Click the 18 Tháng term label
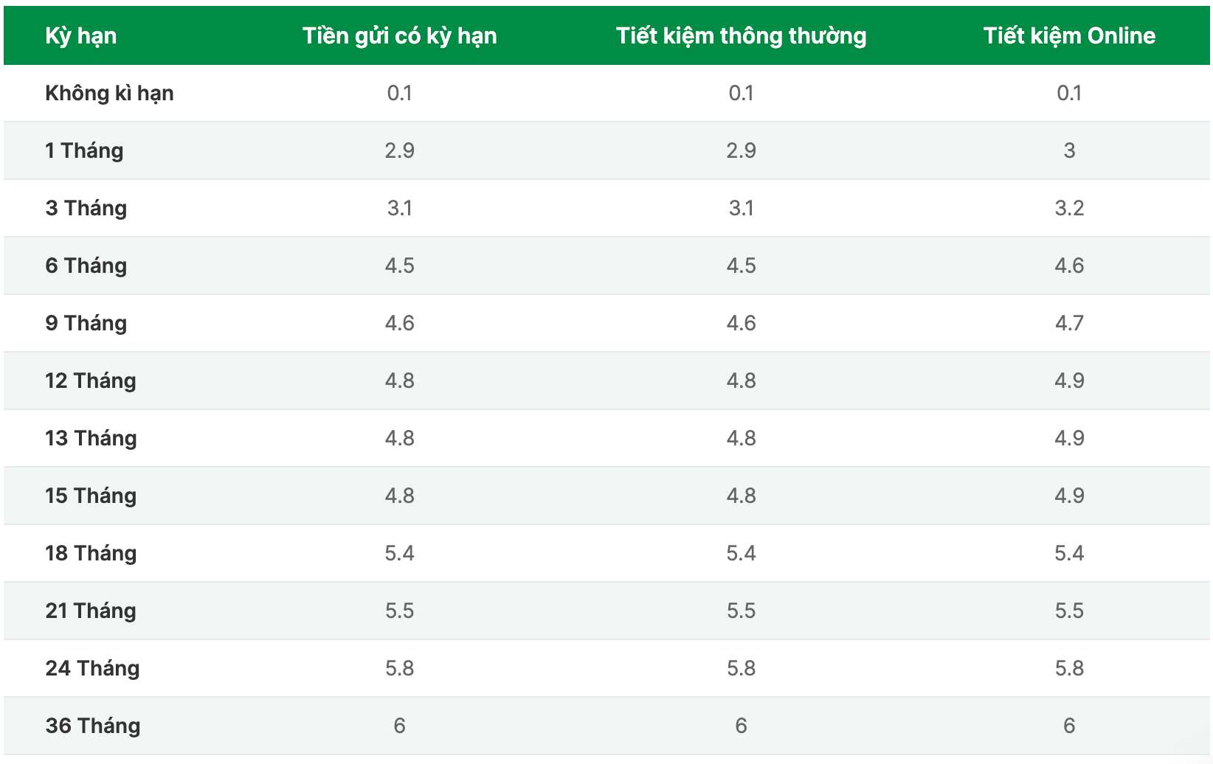The image size is (1213, 764). click(91, 553)
